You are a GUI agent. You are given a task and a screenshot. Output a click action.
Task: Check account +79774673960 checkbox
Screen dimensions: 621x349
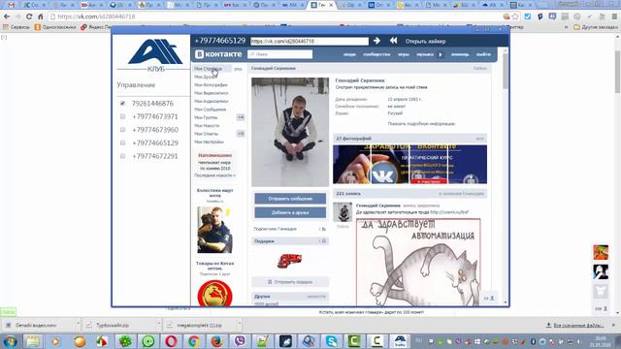click(x=122, y=130)
